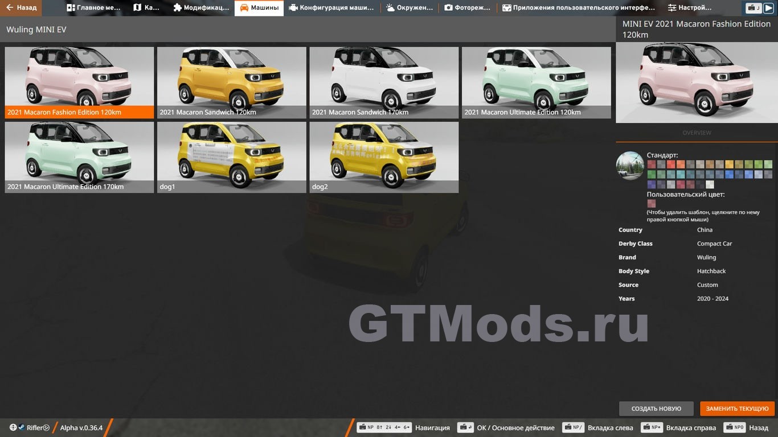The height and width of the screenshot is (437, 778).
Task: Click the Derby Class value Compact Car
Action: tap(714, 244)
